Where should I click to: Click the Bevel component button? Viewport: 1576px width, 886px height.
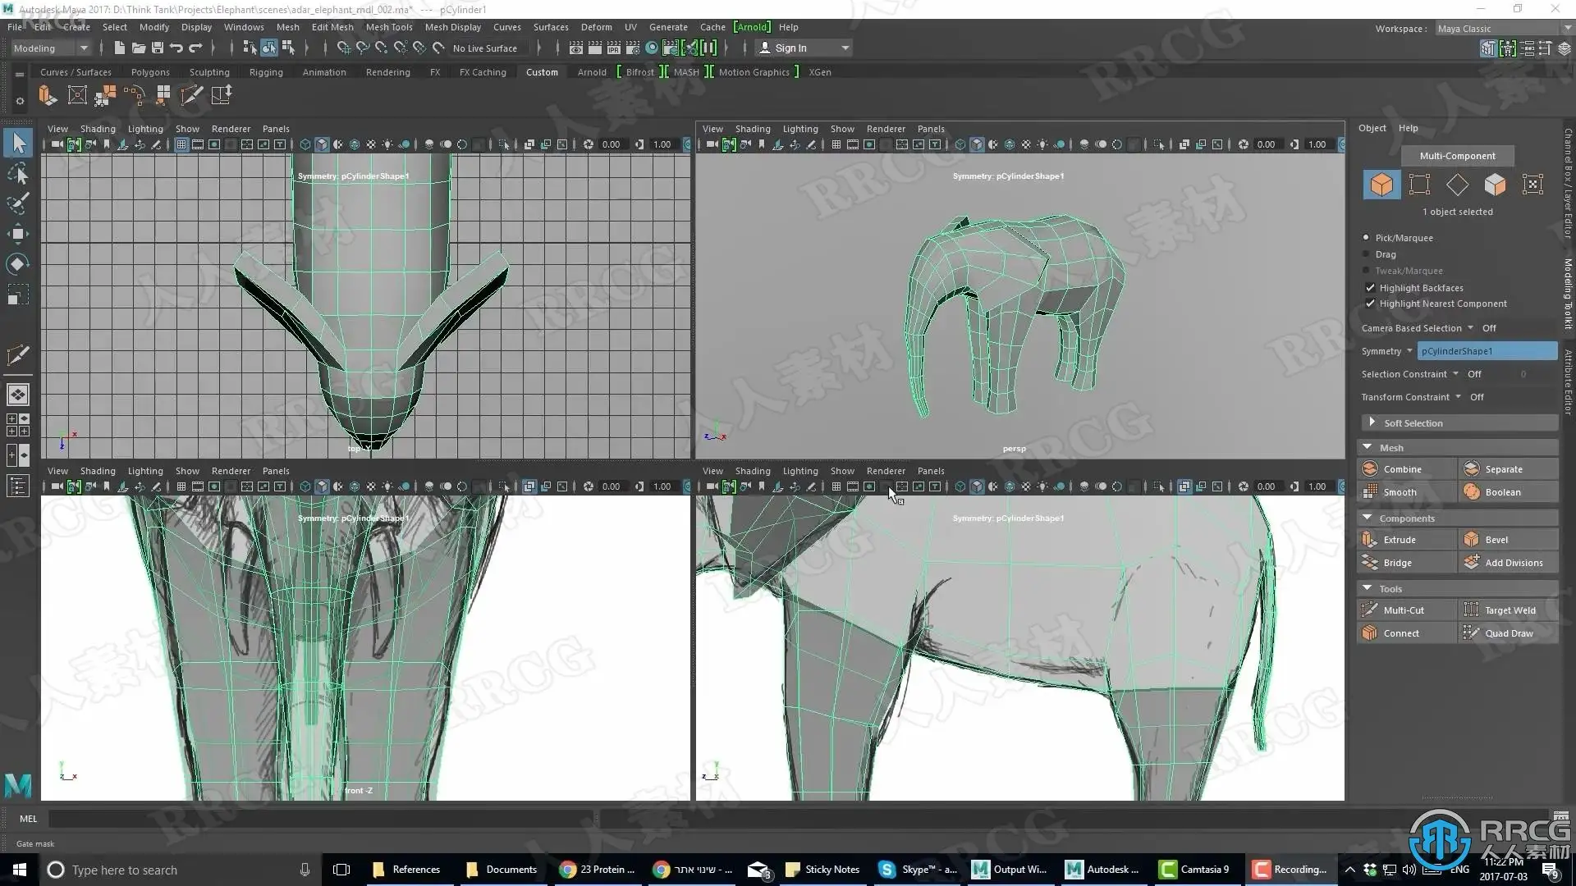coord(1496,540)
